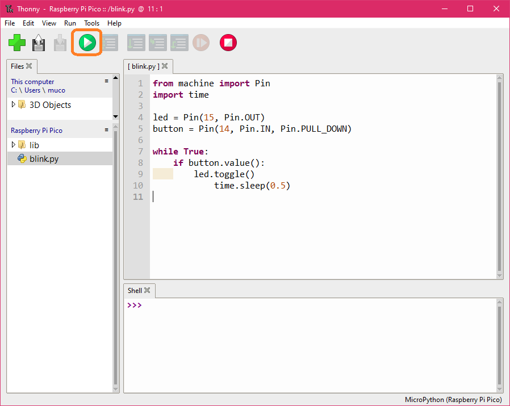
Task: Click the Shell vertical scrollbar
Action: pos(500,345)
